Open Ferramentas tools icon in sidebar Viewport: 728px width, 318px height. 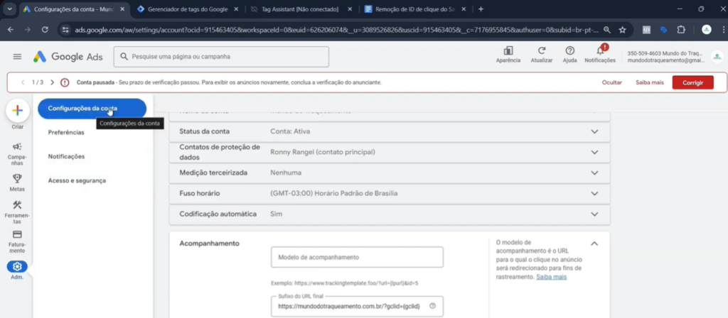coord(17,206)
